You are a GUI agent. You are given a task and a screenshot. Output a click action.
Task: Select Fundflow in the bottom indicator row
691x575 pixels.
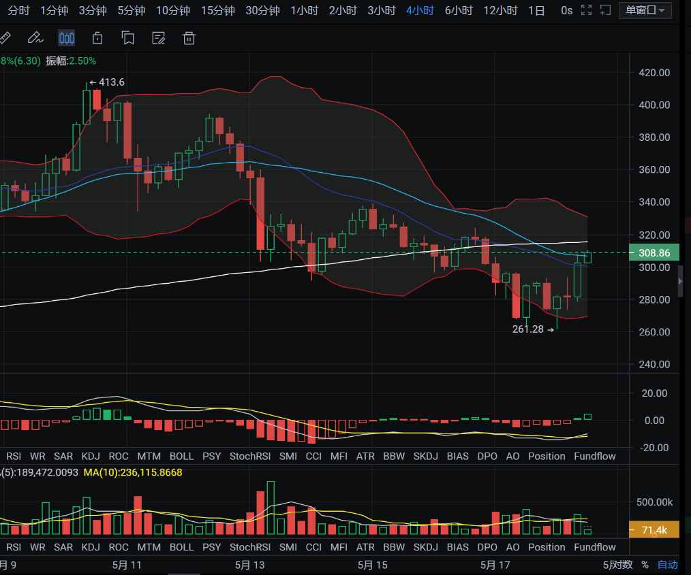595,547
